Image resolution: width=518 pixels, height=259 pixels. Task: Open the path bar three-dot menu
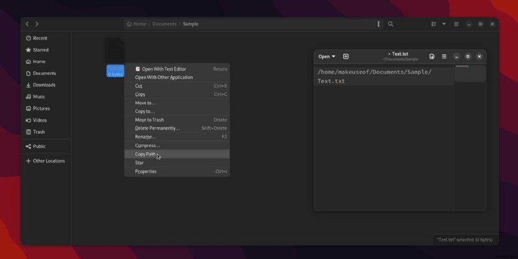pyautogui.click(x=378, y=24)
